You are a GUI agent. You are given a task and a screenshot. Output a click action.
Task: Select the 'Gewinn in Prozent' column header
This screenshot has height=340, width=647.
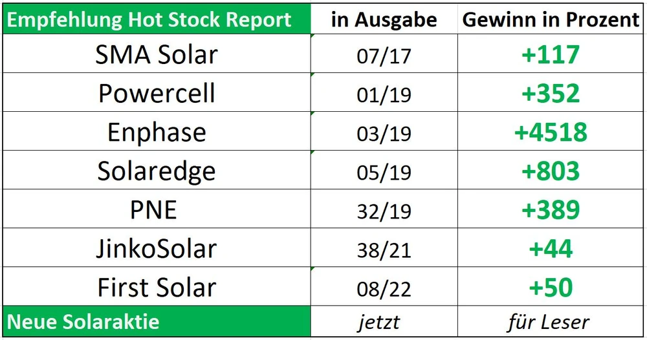(551, 19)
